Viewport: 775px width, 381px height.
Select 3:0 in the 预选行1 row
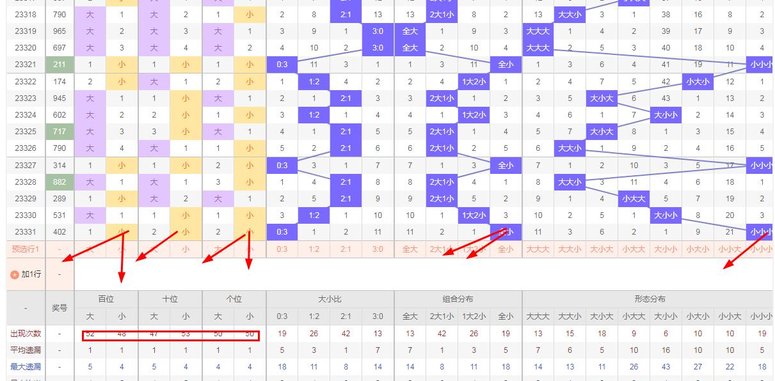[378, 249]
